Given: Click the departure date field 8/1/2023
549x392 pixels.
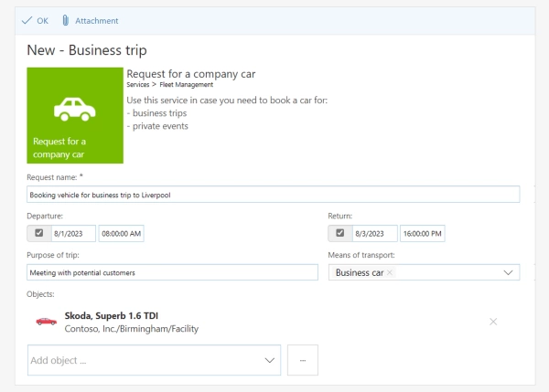Looking at the screenshot, I should (73, 234).
